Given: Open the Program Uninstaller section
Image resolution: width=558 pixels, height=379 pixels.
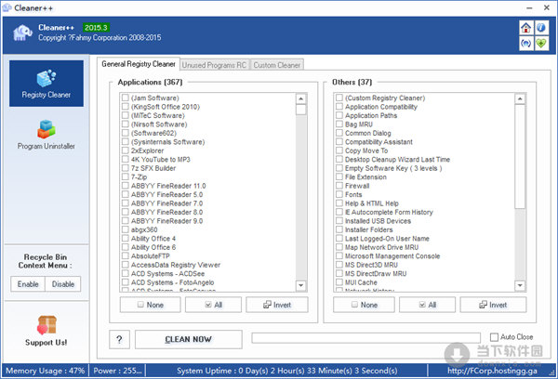Looking at the screenshot, I should 46,135.
